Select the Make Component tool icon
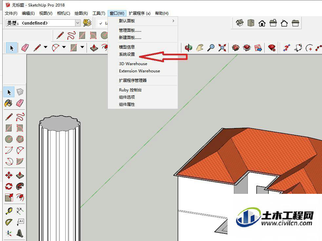 click(x=20, y=92)
